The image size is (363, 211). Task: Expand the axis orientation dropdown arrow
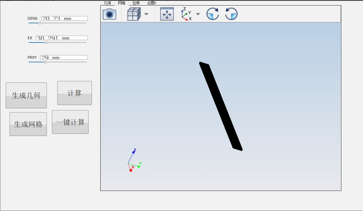coord(198,14)
